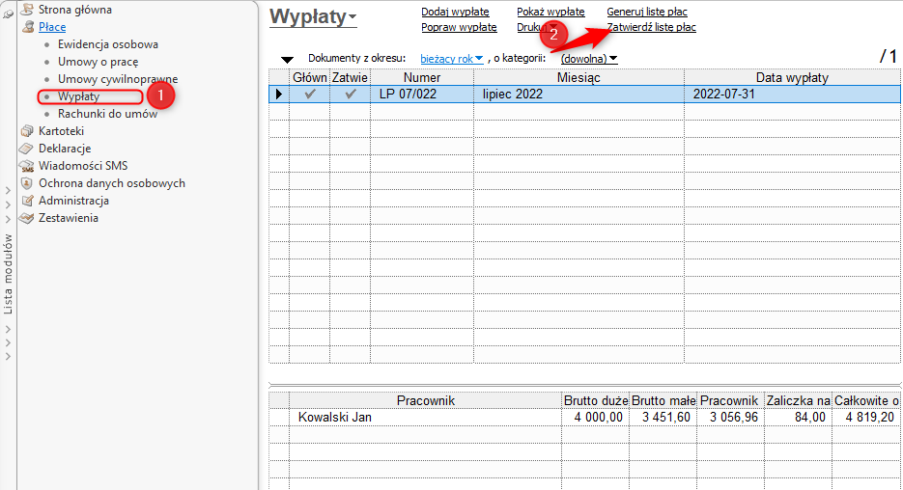Image resolution: width=903 pixels, height=490 pixels.
Task: Click the Zaliczka na column header
Action: (x=798, y=400)
